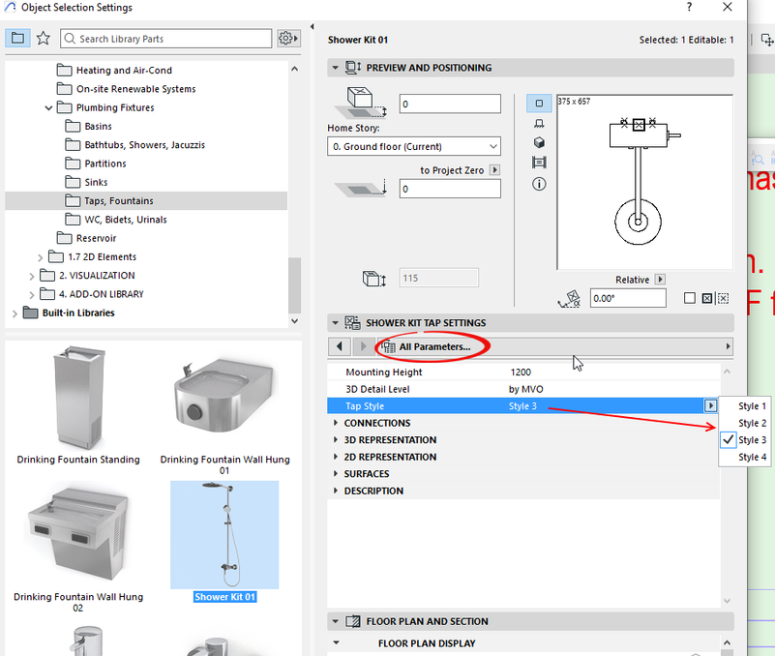Open 'to Project Zero' reference arrow
Image resolution: width=775 pixels, height=656 pixels.
click(494, 170)
